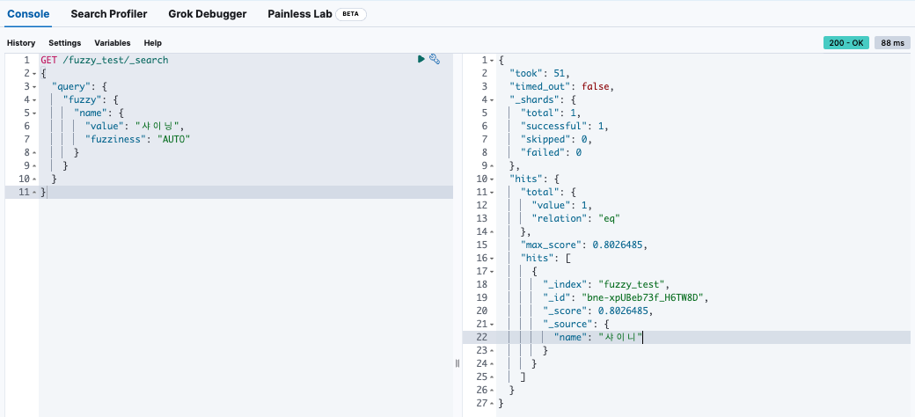Open console Settings
The width and height of the screenshot is (915, 417).
[64, 43]
